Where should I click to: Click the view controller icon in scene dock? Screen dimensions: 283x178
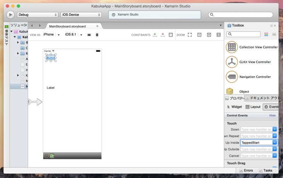click(46, 155)
